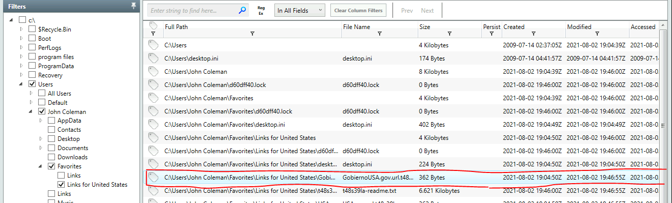The width and height of the screenshot is (672, 203).
Task: Click the tag icon for John Coleman\d60dff40.lock row
Action: 154,84
